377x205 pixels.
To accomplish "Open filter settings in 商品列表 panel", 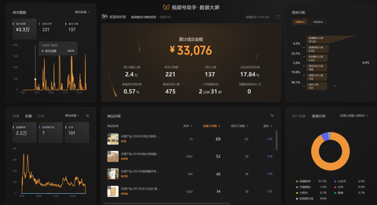I will [272, 116].
